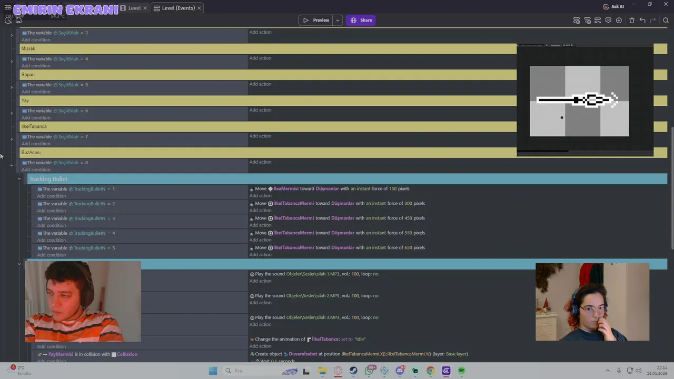674x379 pixels.
Task: Click condition TrackingBulletN = 1
Action: (76, 189)
